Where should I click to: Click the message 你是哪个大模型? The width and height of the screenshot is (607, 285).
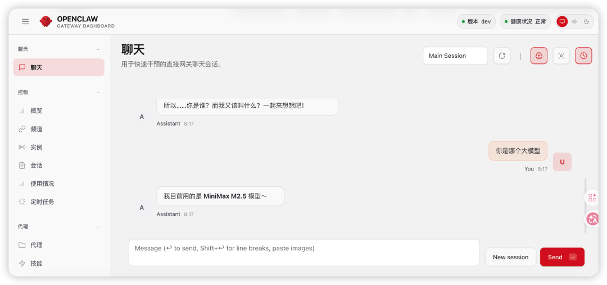[518, 151]
